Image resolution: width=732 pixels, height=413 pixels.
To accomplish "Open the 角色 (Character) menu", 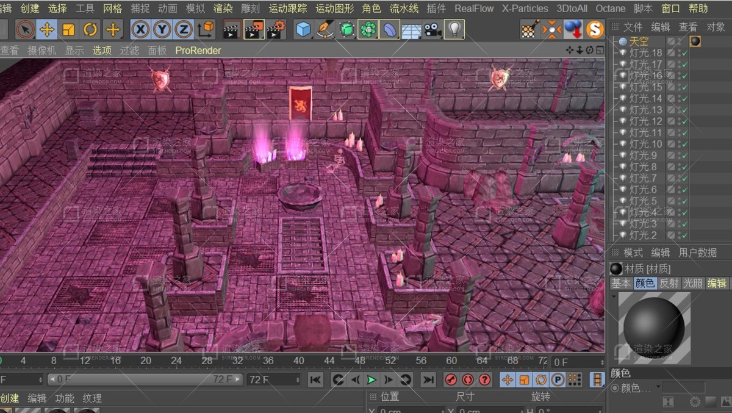I will tap(371, 9).
